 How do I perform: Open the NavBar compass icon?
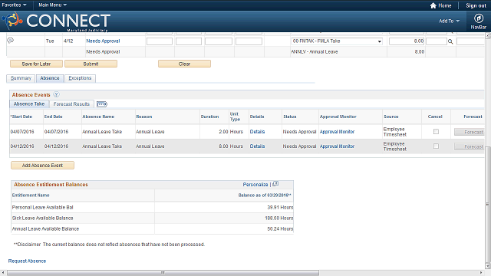pos(478,18)
